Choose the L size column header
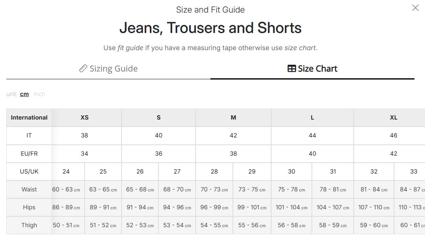The image size is (425, 237). 312,118
